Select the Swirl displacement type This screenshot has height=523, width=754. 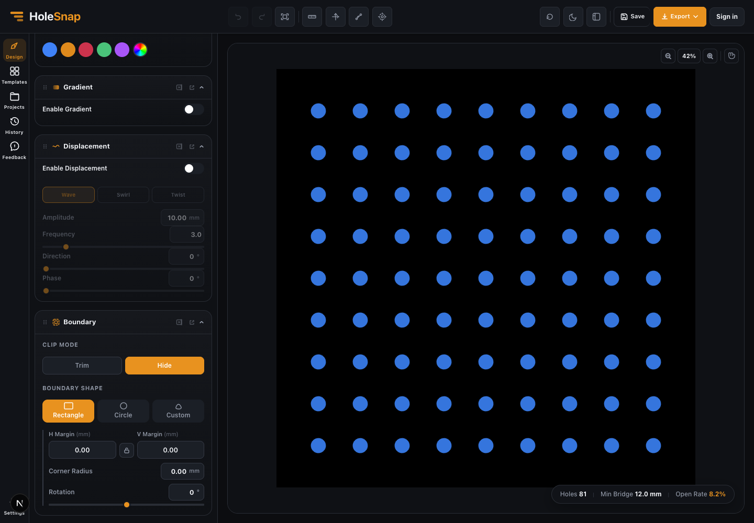123,195
